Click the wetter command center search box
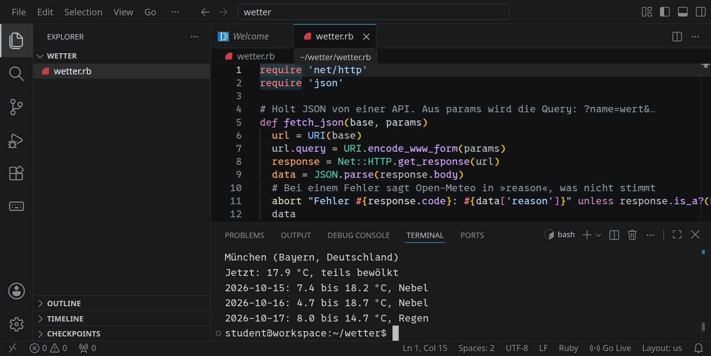This screenshot has width=711, height=356. click(373, 12)
